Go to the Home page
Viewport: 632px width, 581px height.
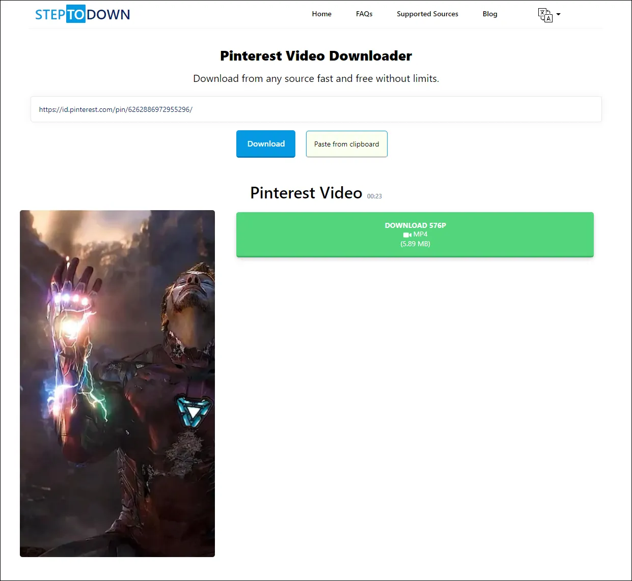321,14
